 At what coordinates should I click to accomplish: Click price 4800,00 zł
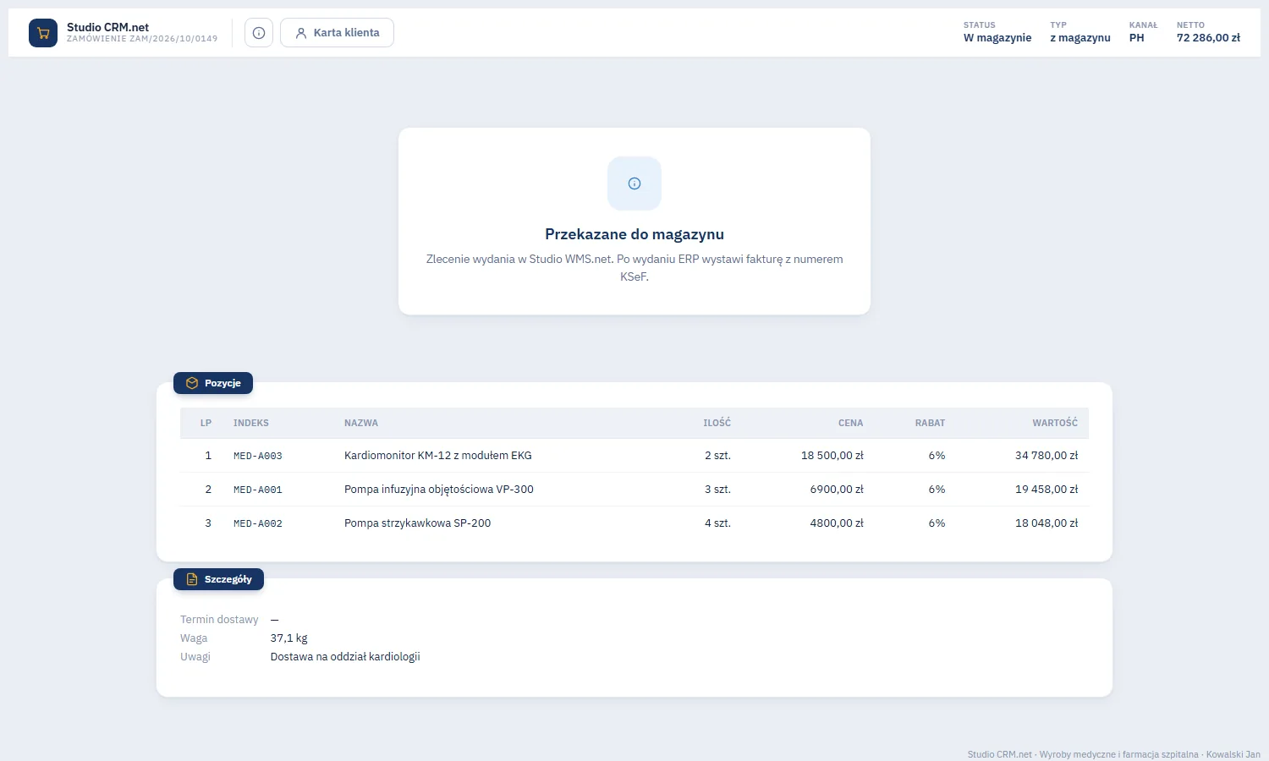click(x=837, y=523)
